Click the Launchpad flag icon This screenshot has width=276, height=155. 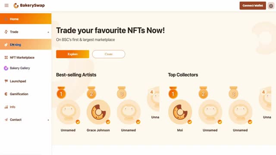[6, 81]
